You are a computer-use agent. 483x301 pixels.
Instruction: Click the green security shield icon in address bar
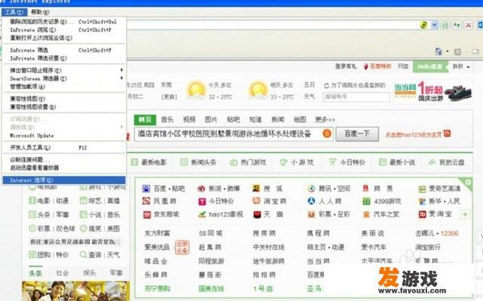point(424,25)
